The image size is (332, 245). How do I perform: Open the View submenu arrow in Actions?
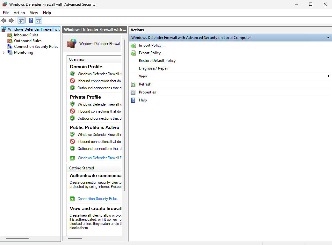pyautogui.click(x=328, y=76)
